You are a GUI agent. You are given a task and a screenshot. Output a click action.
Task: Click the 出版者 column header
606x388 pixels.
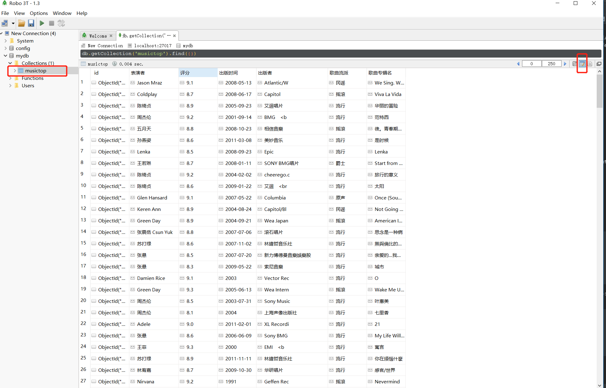coord(292,73)
